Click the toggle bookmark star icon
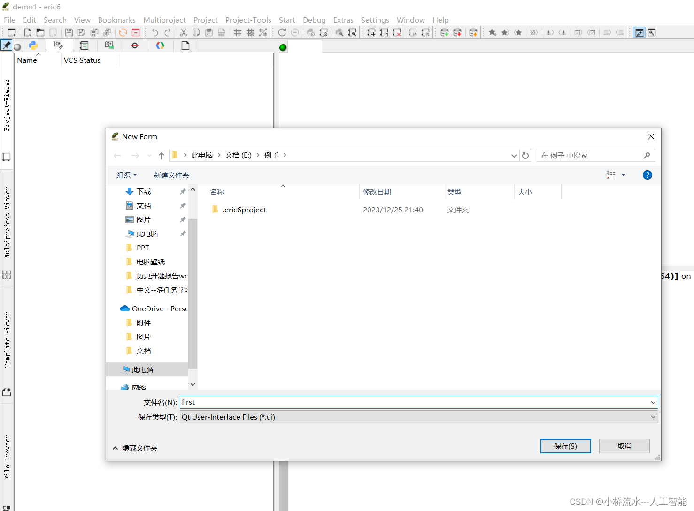This screenshot has height=511, width=694. tap(493, 32)
